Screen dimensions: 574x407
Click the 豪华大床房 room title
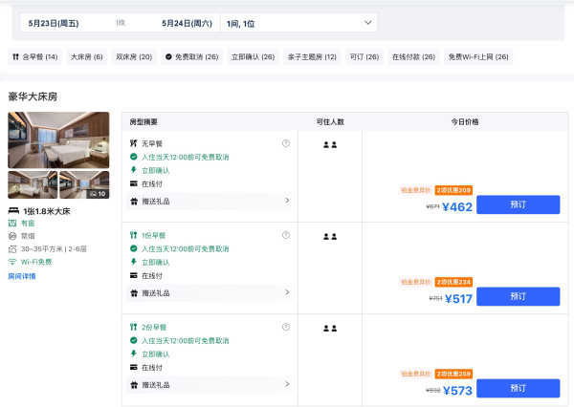[33, 96]
